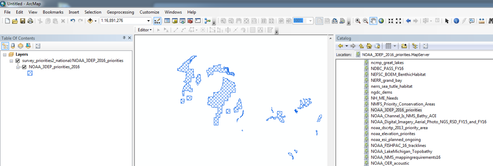
Task: Click the blue hatch layer symbol
Action: 30,73
